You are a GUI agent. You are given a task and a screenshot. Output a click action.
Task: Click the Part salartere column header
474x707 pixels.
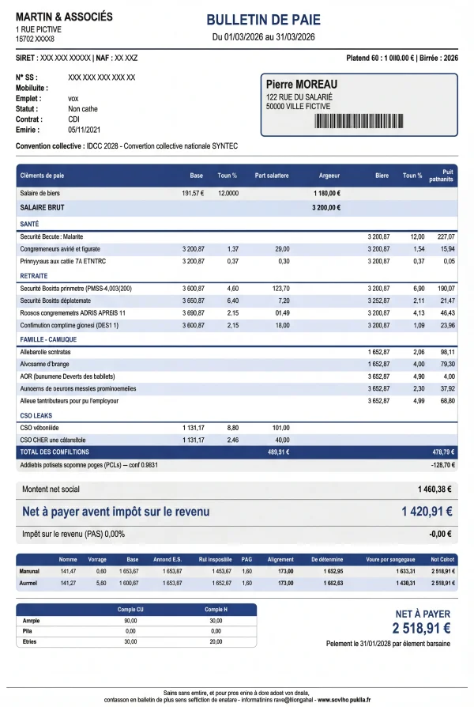tap(272, 176)
